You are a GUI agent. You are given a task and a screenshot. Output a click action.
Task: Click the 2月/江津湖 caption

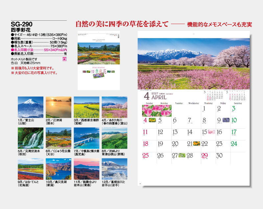click(x=54, y=122)
